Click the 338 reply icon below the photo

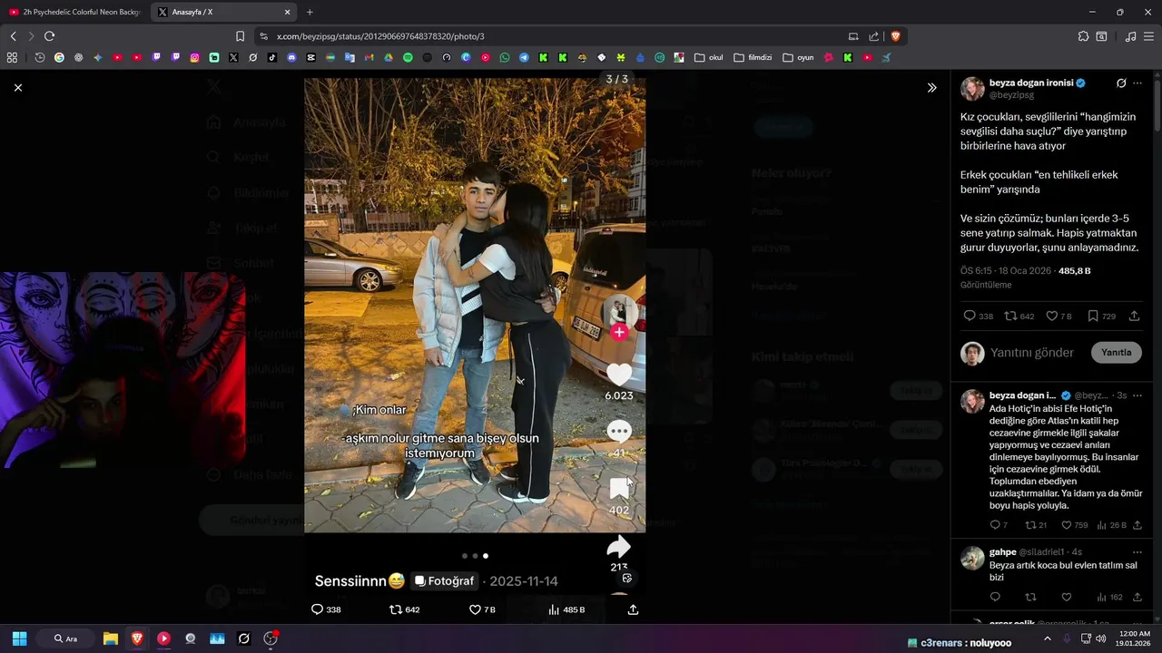[326, 609]
